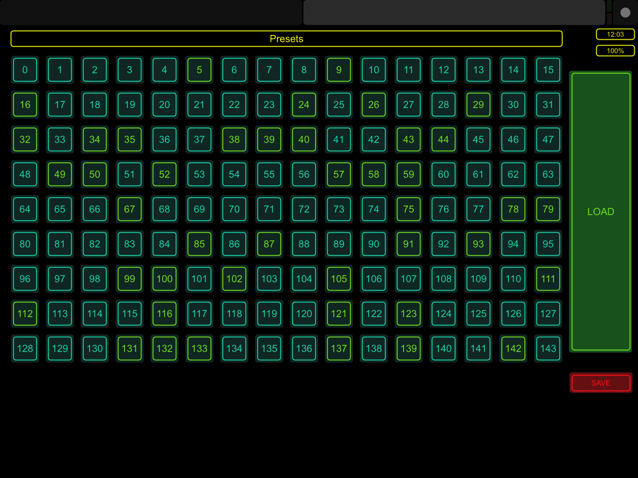Choose preset 125
Image resolution: width=638 pixels, height=478 pixels.
(478, 313)
